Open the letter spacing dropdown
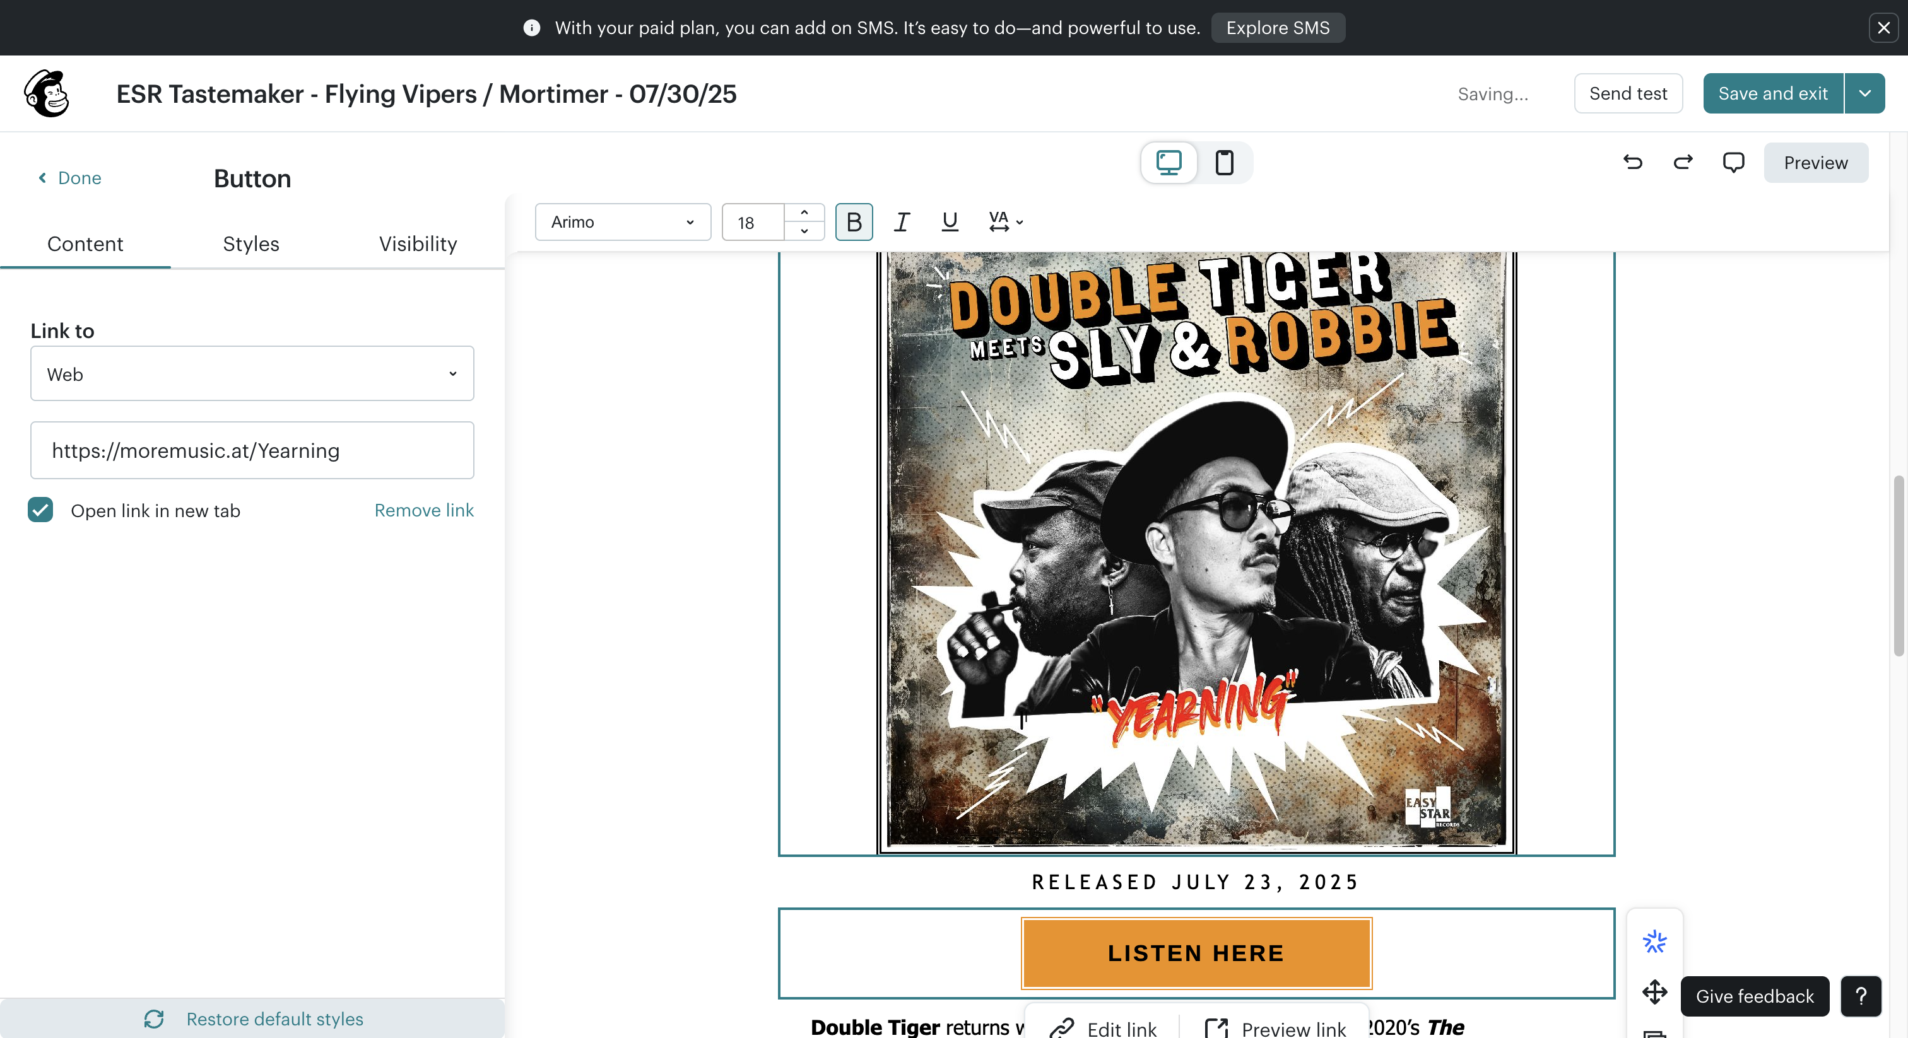The width and height of the screenshot is (1908, 1038). (1005, 221)
